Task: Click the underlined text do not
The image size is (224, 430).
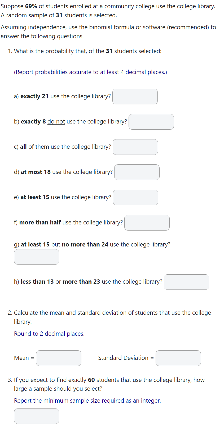Action: tap(56, 121)
